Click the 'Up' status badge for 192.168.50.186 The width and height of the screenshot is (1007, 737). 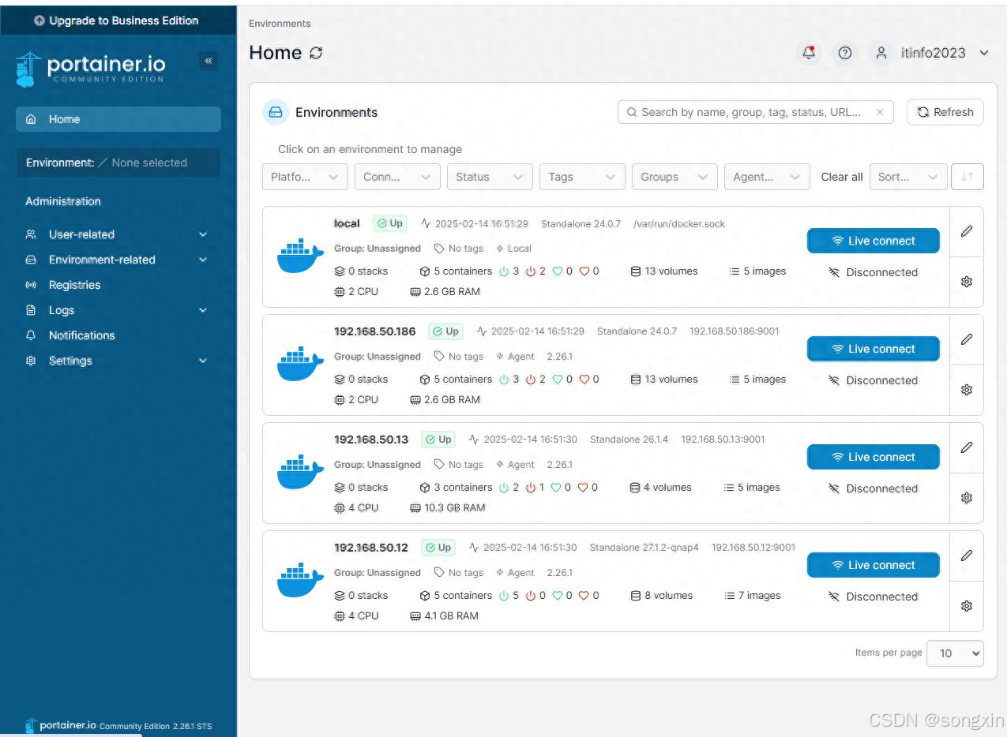pyautogui.click(x=445, y=331)
